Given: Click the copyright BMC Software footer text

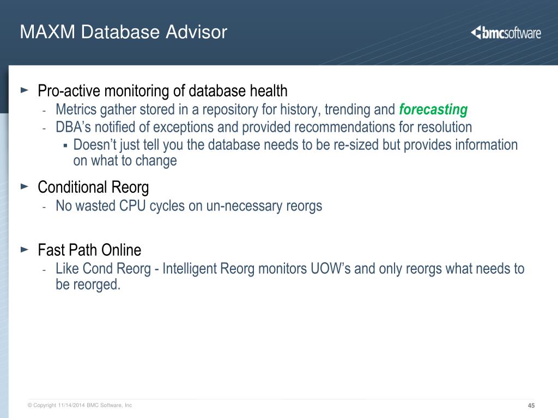Looking at the screenshot, I should (80, 405).
